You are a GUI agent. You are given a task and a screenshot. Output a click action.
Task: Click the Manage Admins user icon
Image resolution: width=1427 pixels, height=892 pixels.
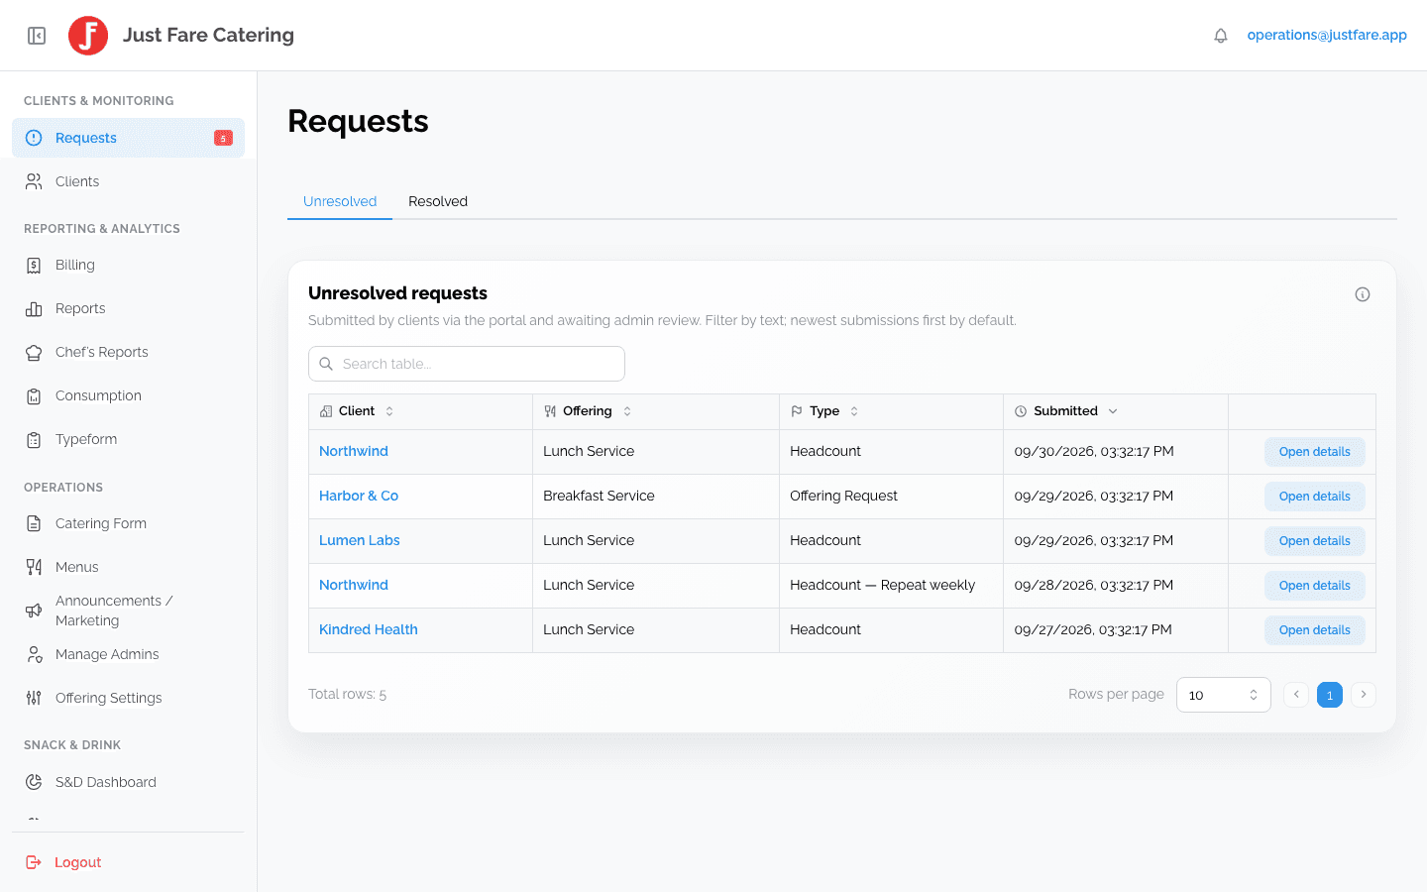click(x=34, y=654)
